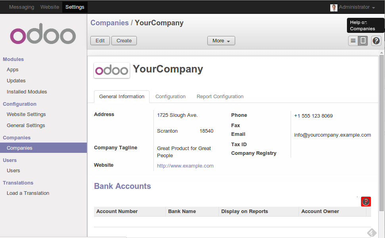The image size is (385, 238).
Task: Open the Messaging top menu
Action: [21, 7]
